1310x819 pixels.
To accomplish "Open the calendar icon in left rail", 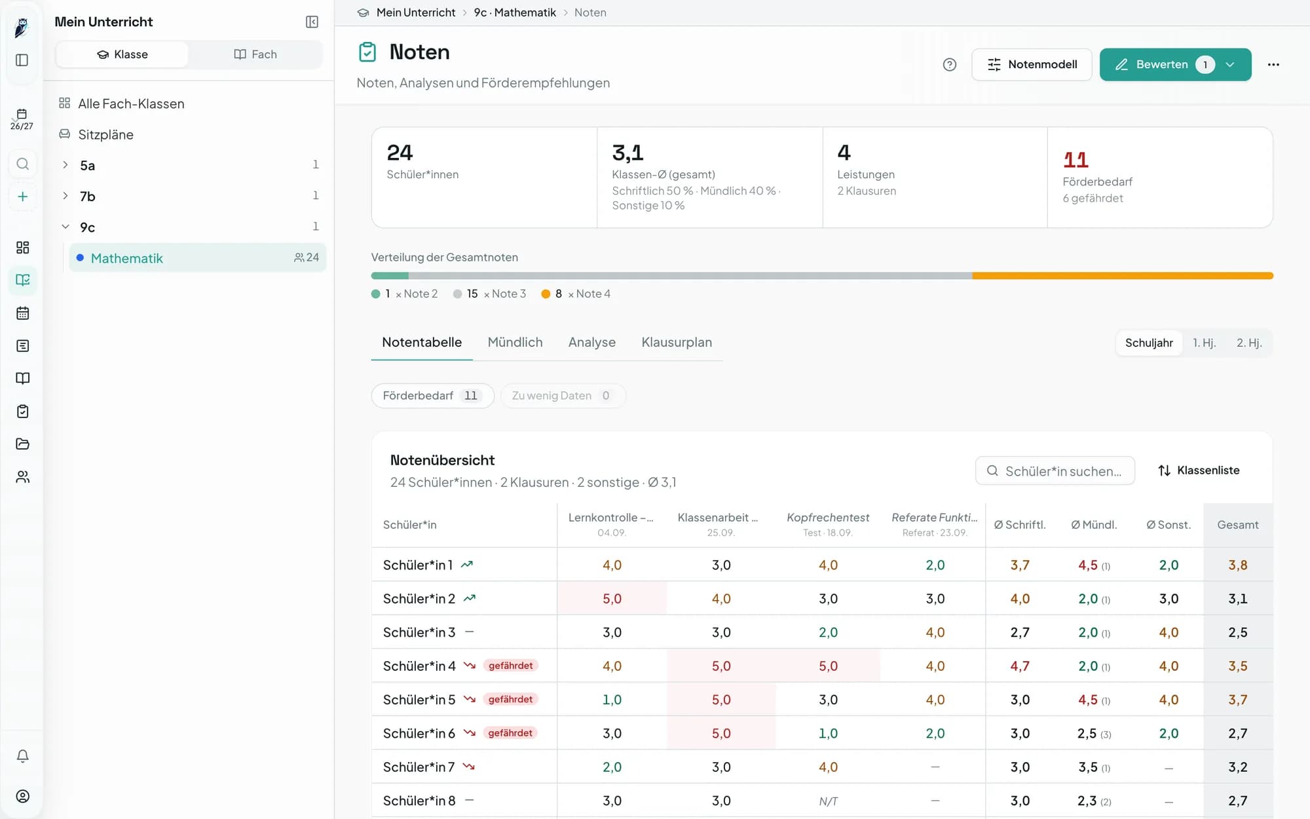I will tap(22, 313).
